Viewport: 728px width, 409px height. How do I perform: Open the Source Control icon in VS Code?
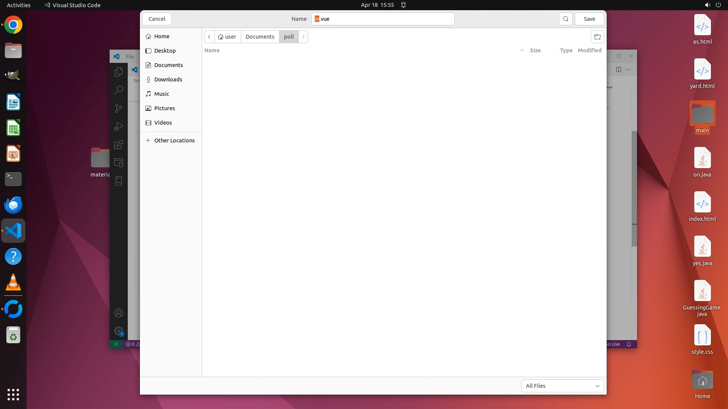click(x=119, y=108)
